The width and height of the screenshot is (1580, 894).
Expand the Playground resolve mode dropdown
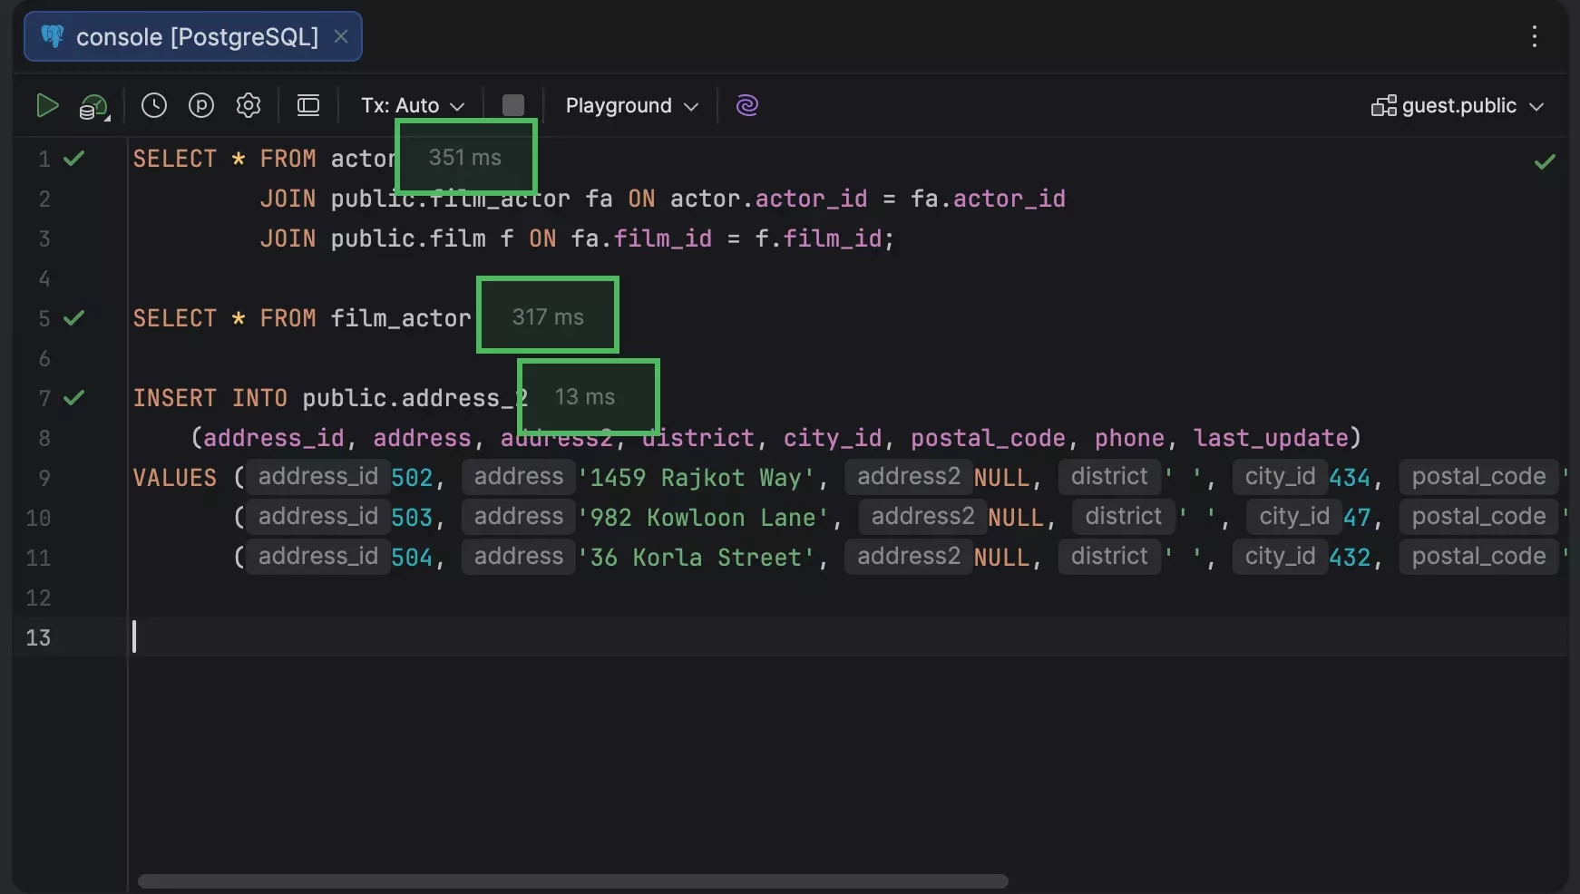point(632,106)
